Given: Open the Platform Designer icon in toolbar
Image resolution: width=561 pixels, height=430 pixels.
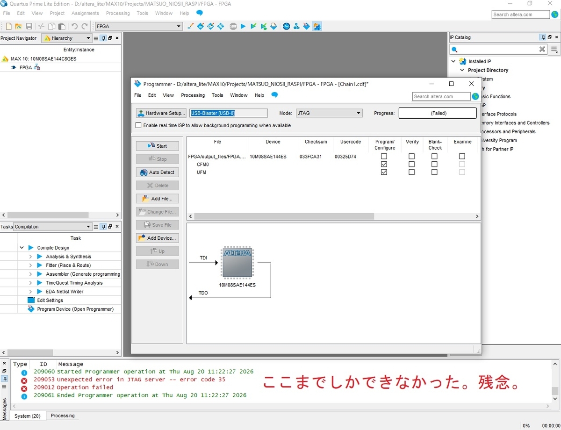Looking at the screenshot, I should 317,26.
